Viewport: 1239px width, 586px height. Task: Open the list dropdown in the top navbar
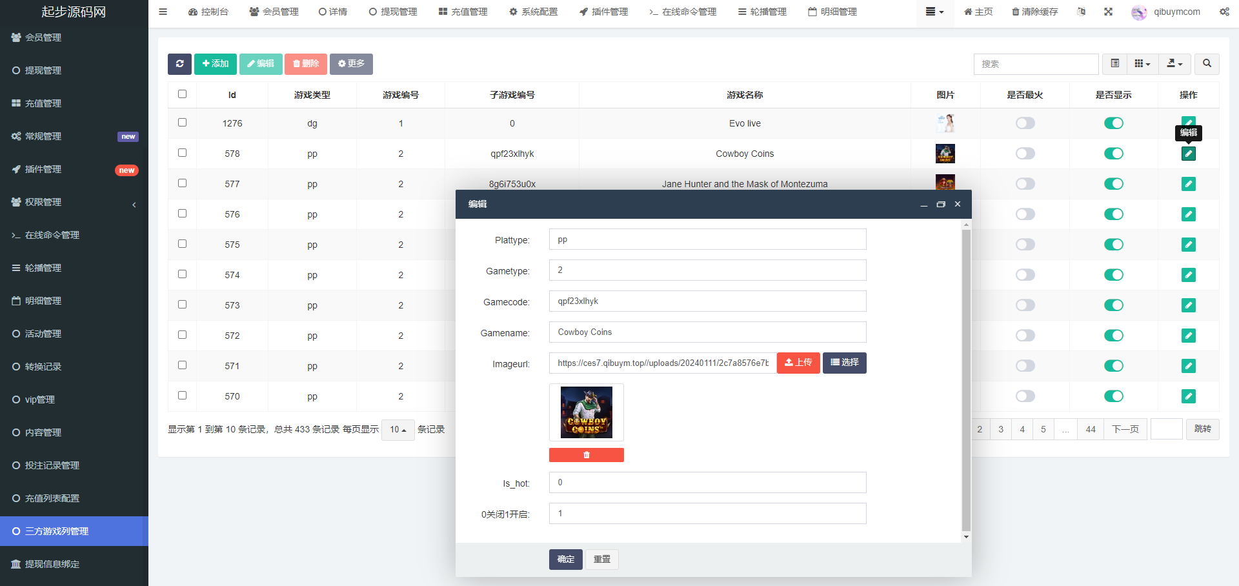click(x=934, y=12)
